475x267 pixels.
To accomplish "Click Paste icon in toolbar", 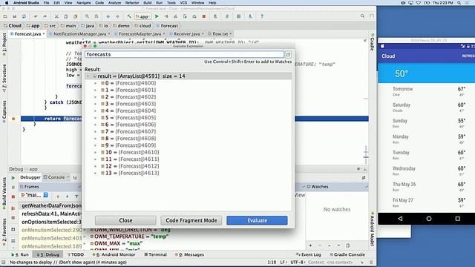I will [75, 16].
